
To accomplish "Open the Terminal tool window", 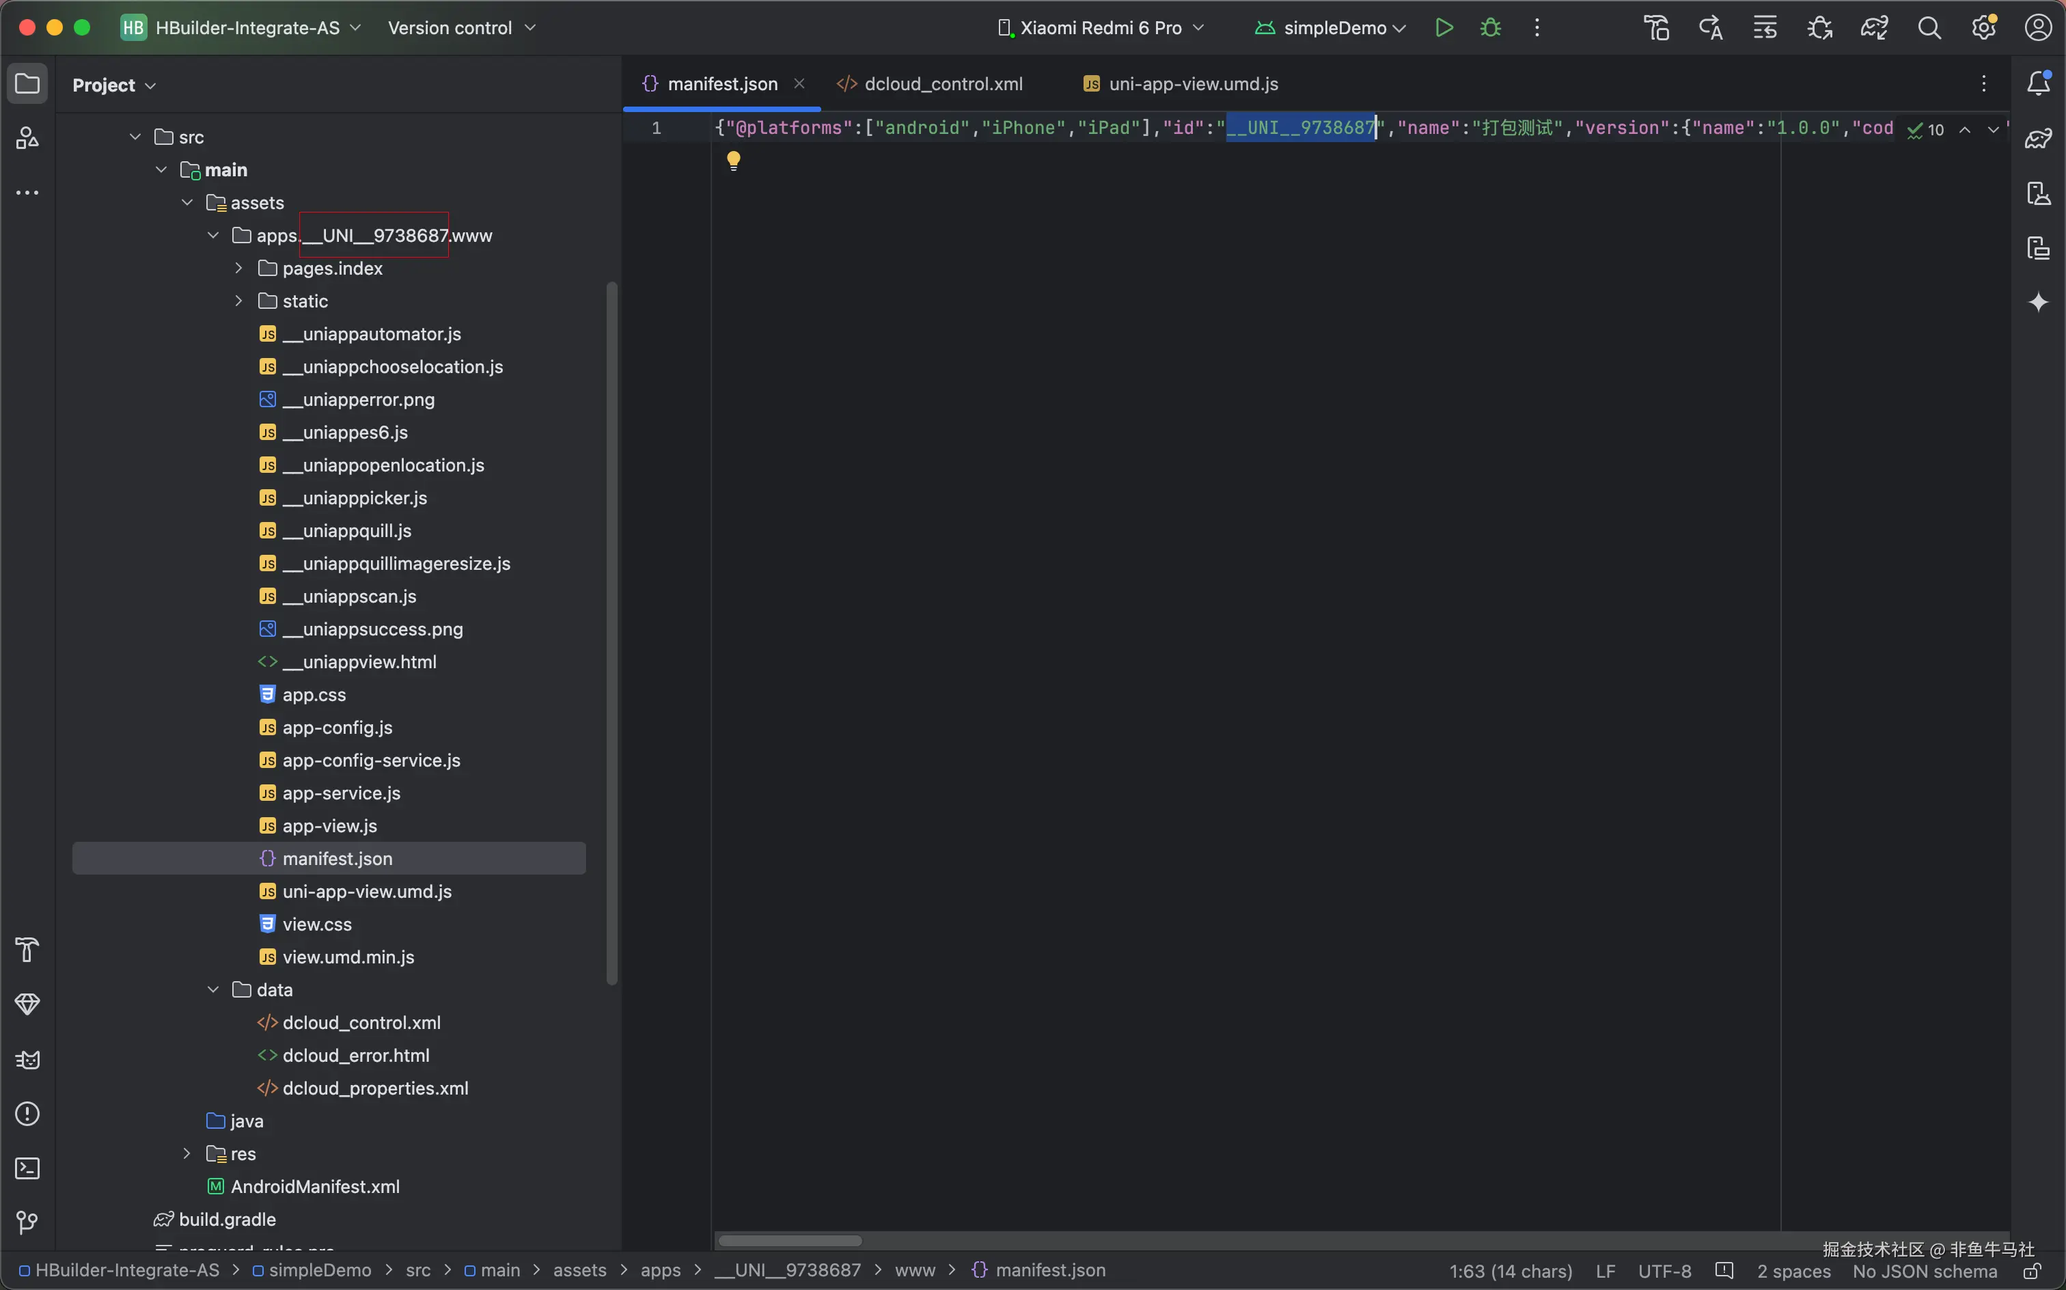I will click(x=27, y=1168).
